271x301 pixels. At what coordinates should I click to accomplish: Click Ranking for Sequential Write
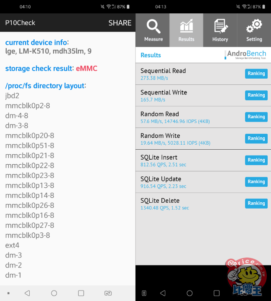pyautogui.click(x=256, y=95)
